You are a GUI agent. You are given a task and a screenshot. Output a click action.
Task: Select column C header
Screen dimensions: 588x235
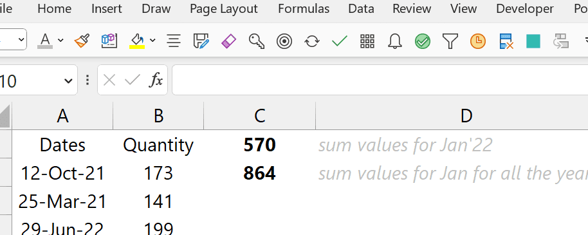[x=259, y=116]
